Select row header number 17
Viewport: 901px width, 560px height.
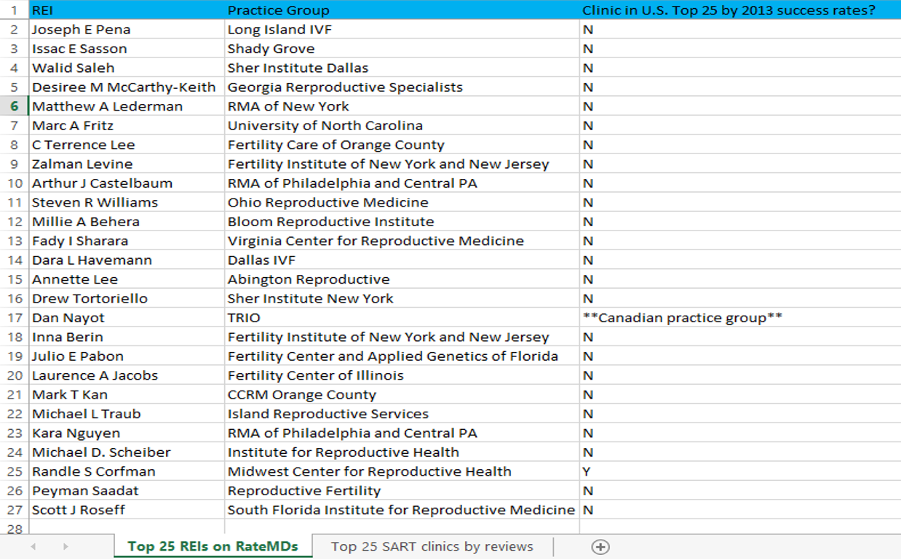click(15, 318)
